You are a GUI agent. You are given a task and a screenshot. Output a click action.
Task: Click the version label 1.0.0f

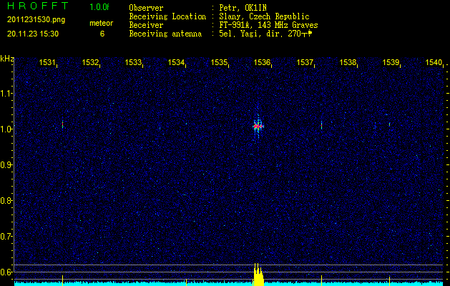99,7
